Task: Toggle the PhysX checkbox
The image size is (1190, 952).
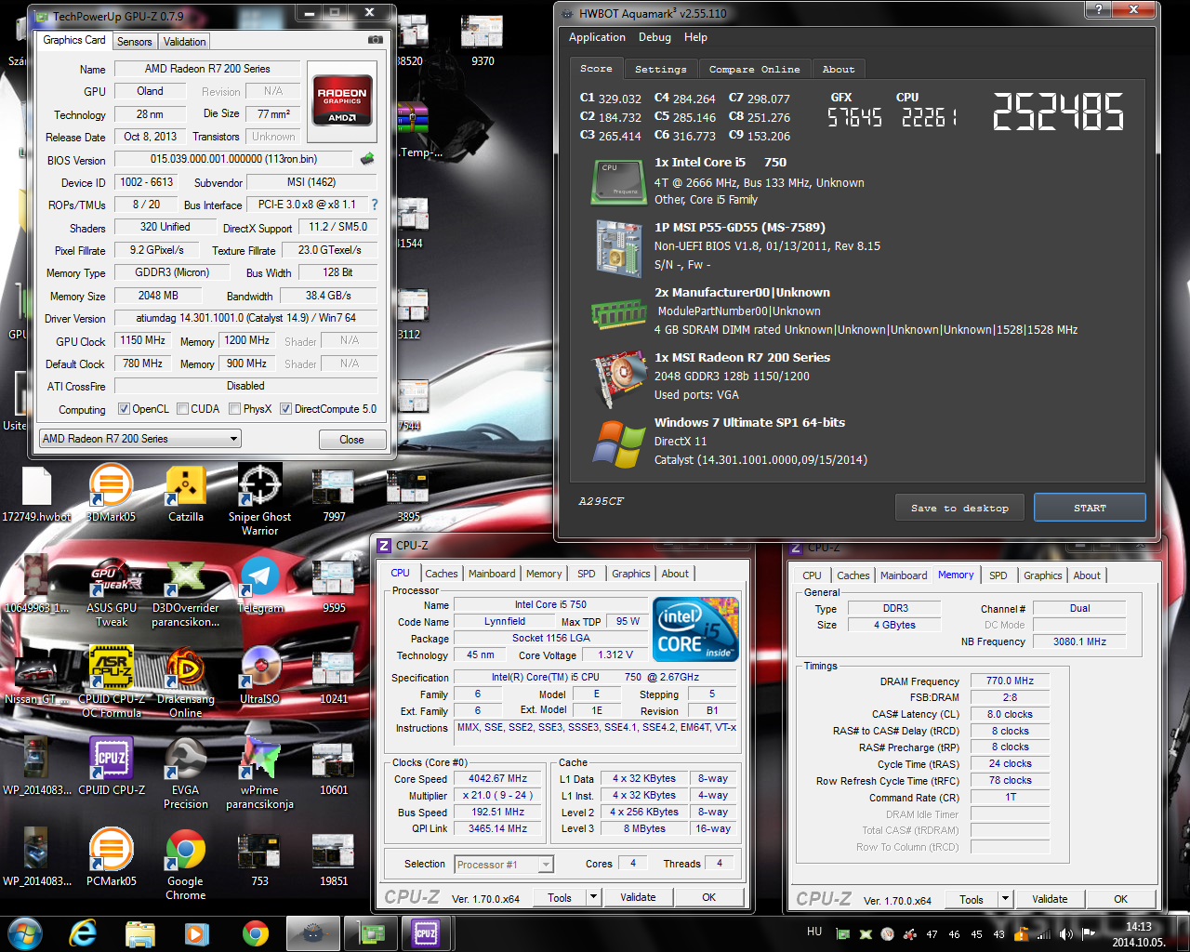Action: point(235,409)
